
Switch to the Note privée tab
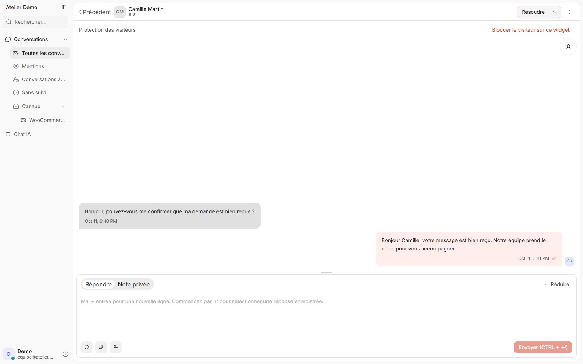[x=134, y=284]
